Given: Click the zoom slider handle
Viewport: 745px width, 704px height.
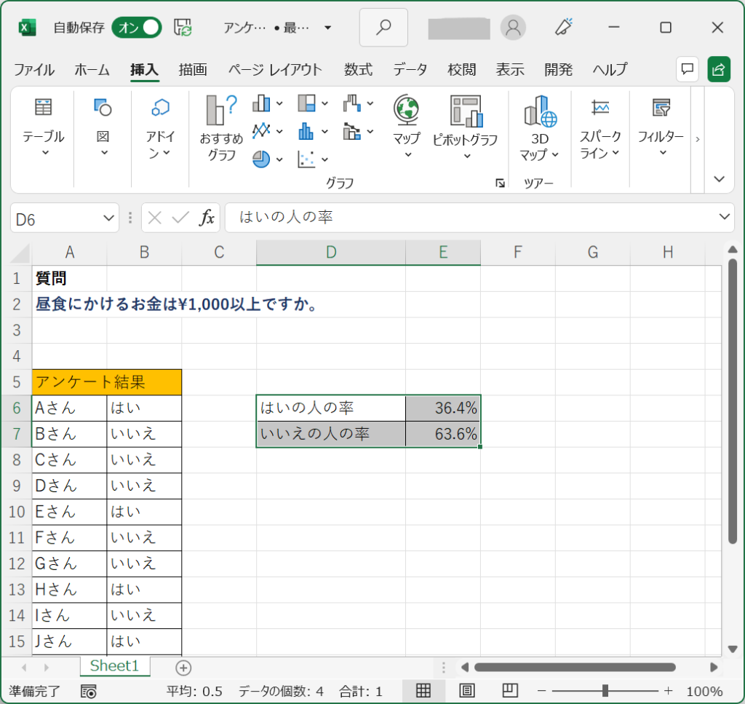Looking at the screenshot, I should tap(605, 691).
